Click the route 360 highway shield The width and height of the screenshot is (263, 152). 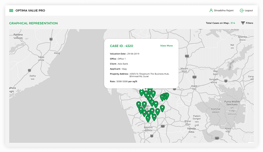click(217, 138)
